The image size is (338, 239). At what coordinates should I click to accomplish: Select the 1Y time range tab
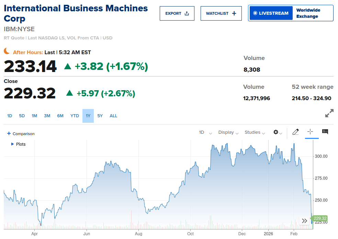88,116
